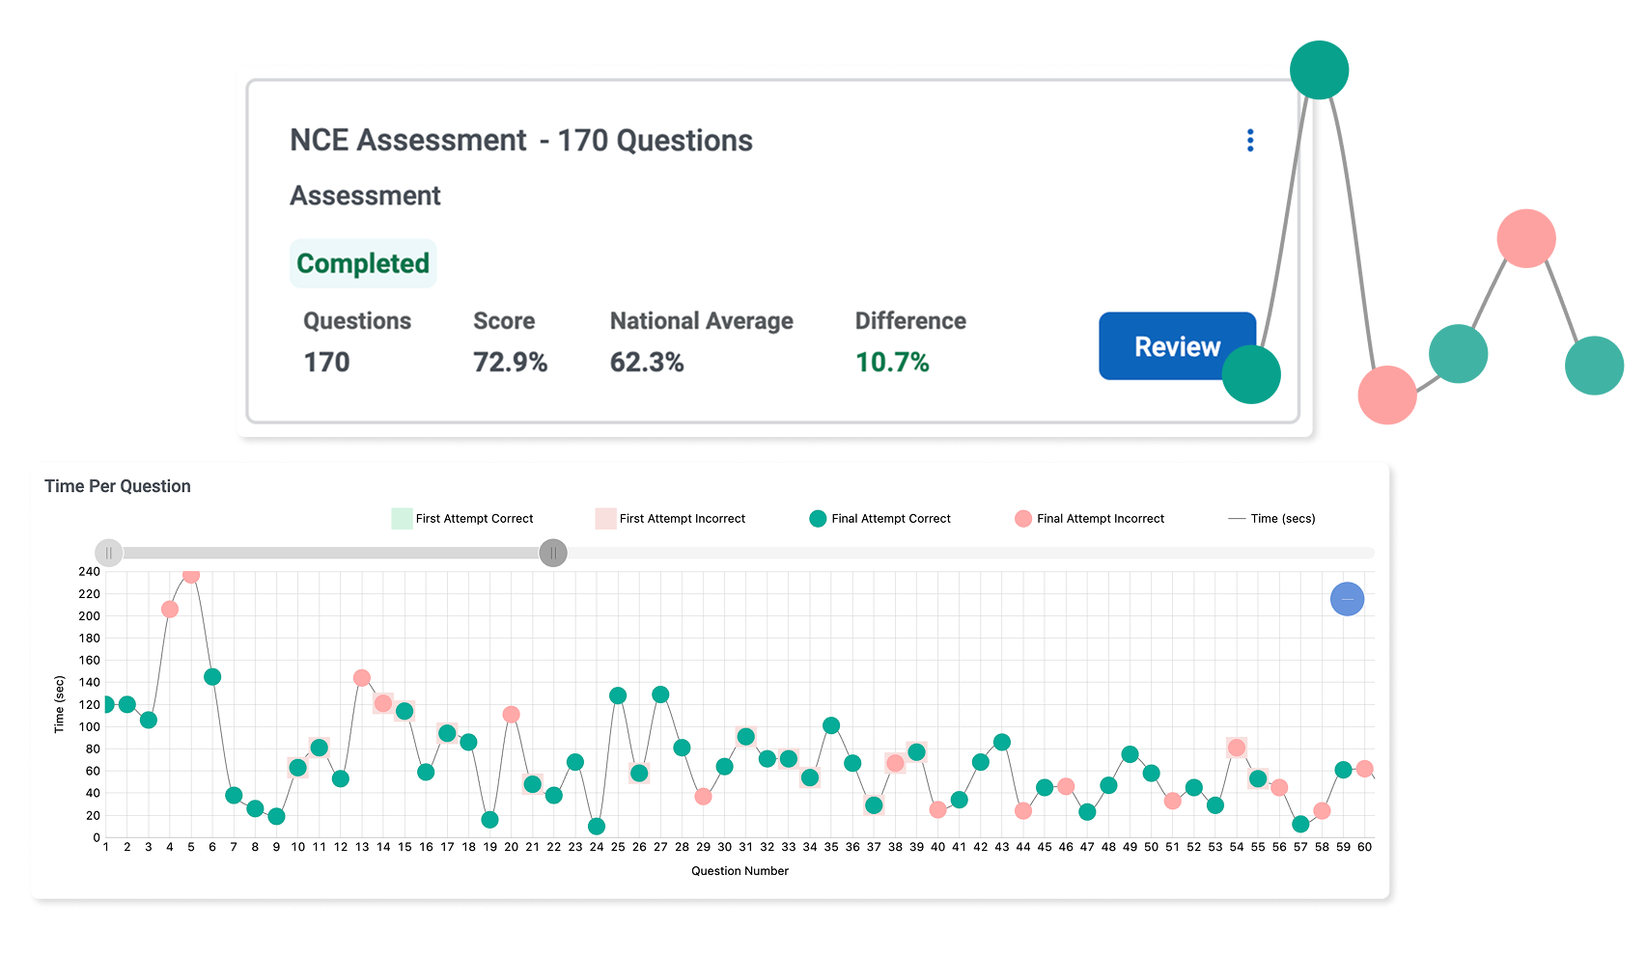Click the pink data point for question 4
The image size is (1647, 953).
(170, 610)
